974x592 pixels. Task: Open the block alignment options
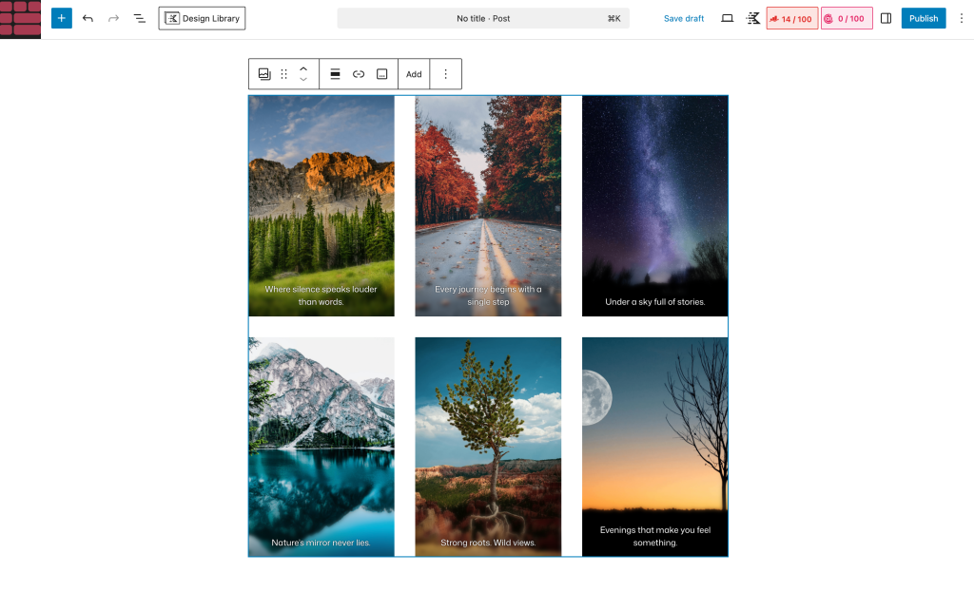point(335,74)
